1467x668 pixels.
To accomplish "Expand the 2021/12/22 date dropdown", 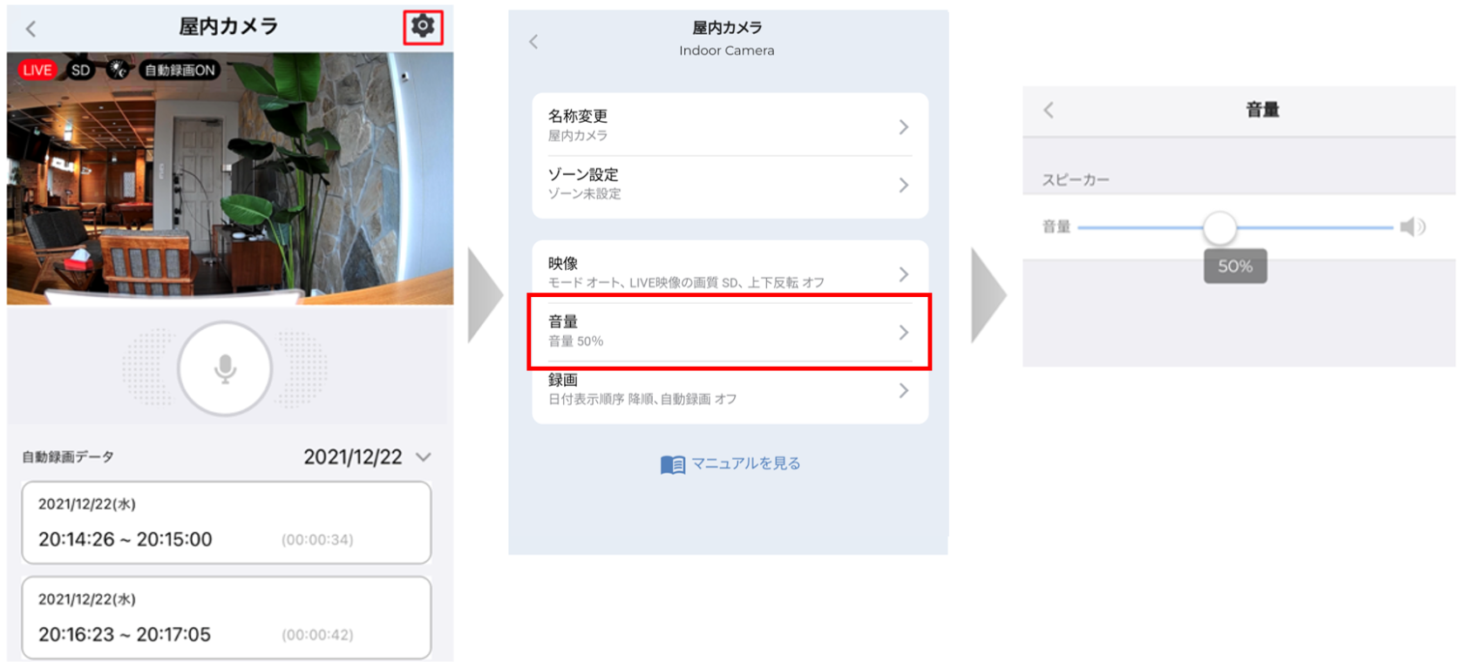I will click(424, 457).
